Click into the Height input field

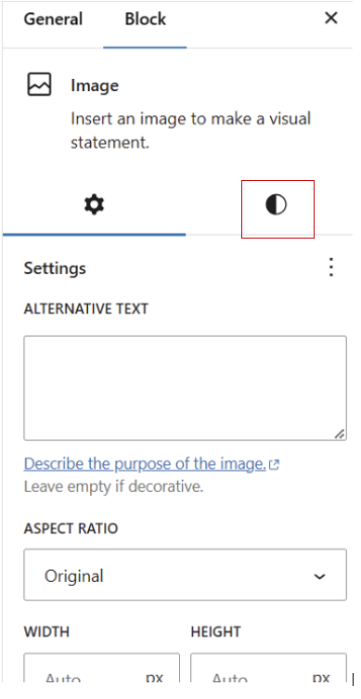tap(268, 668)
